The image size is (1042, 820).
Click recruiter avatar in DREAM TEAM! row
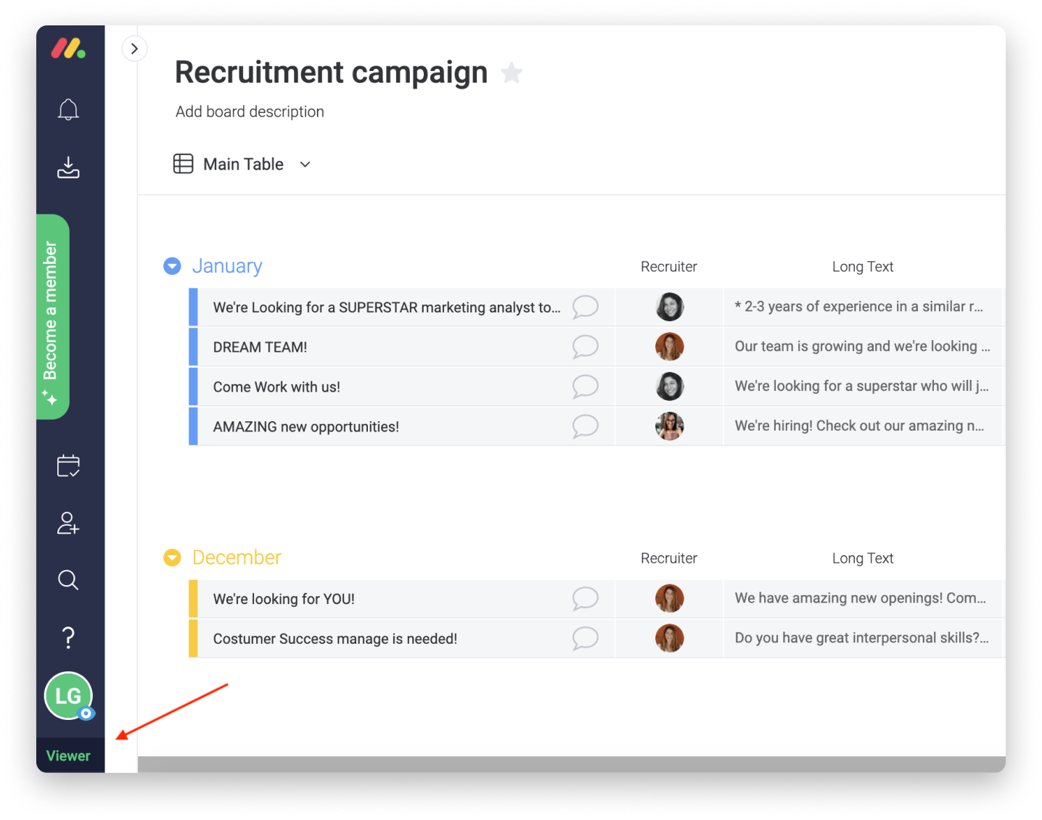669,347
